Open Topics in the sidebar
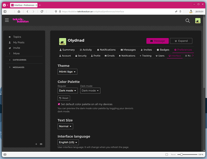 pyautogui.click(x=17, y=37)
